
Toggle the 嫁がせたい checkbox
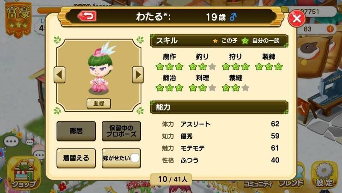[x=135, y=158]
